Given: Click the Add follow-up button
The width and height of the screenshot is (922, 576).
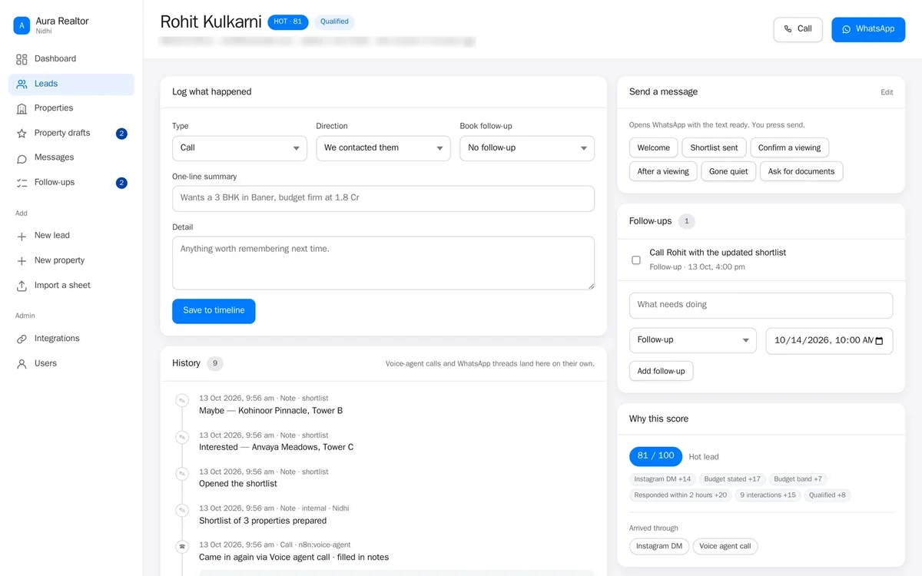Looking at the screenshot, I should pos(661,371).
